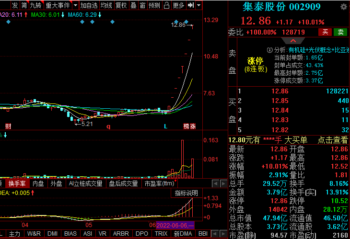Image resolution: width=350 pixels, height=239 pixels.
Task: Click the green 卖 sell button
Action: tap(340, 32)
